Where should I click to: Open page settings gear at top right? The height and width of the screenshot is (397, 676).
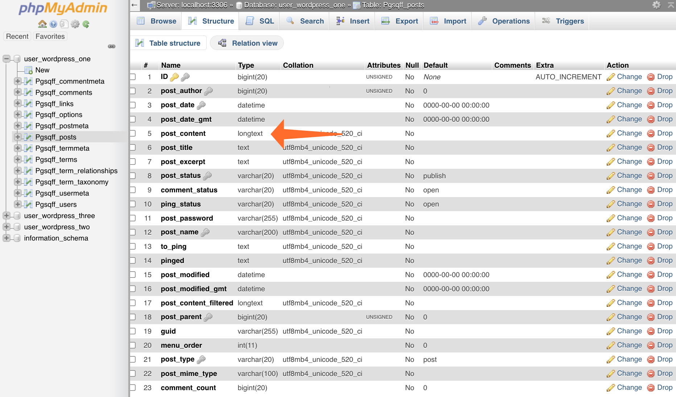[656, 5]
